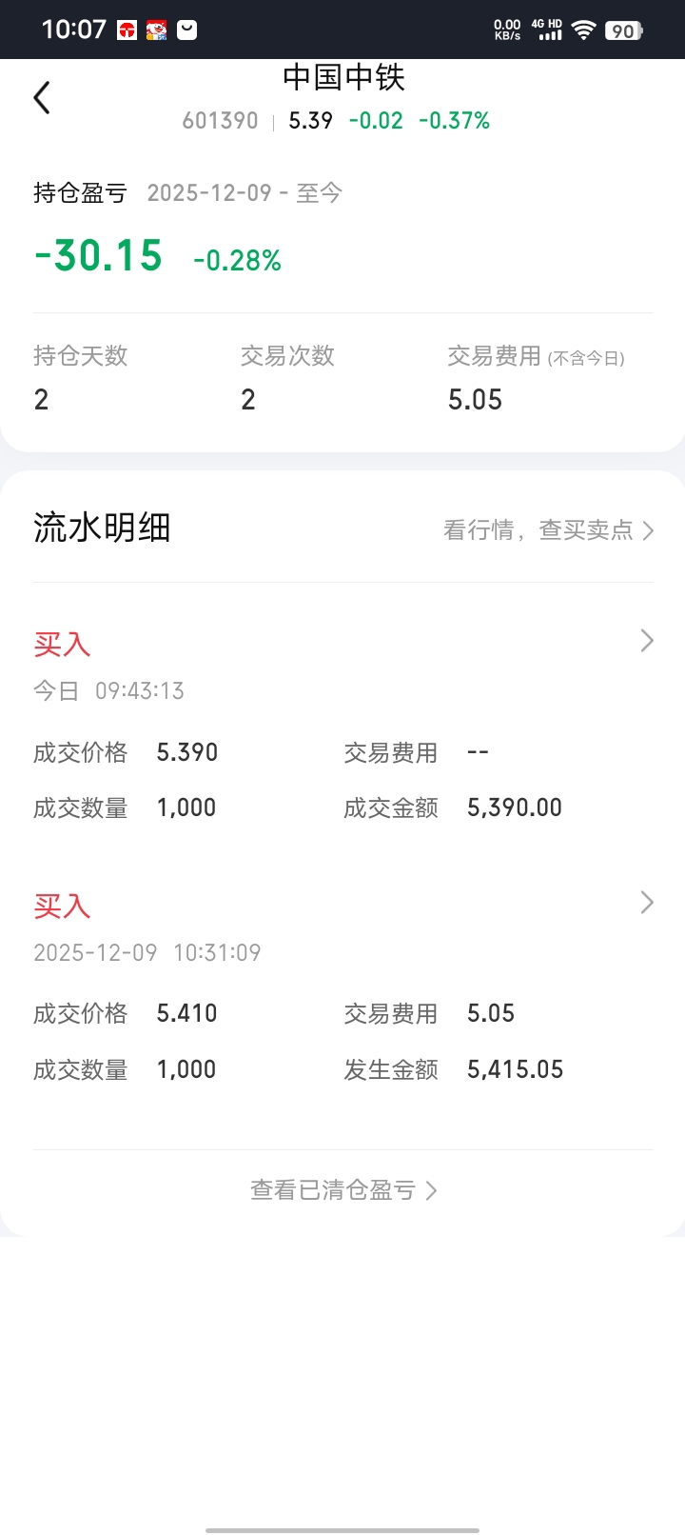The width and height of the screenshot is (685, 1535).
Task: Tap the battery indicator showing 90
Action: pyautogui.click(x=623, y=30)
